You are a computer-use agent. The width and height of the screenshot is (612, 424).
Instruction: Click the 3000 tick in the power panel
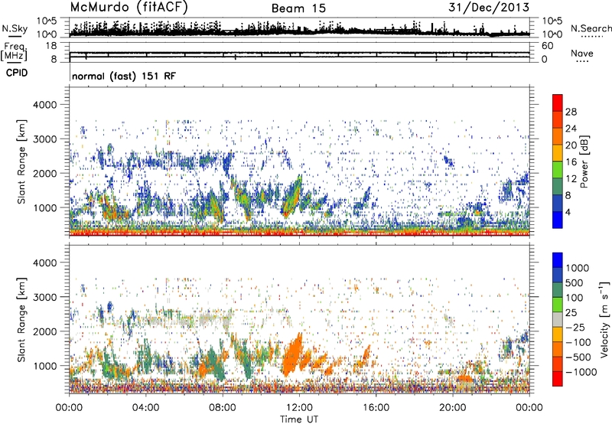click(x=45, y=139)
